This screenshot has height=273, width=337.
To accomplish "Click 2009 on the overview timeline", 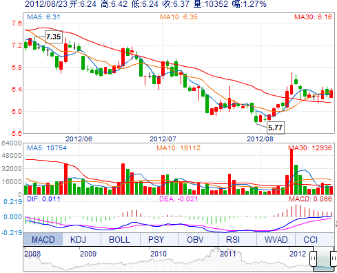I will pyautogui.click(x=88, y=254).
